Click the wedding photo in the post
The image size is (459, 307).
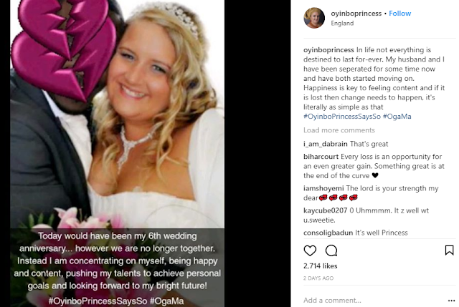[x=118, y=153]
